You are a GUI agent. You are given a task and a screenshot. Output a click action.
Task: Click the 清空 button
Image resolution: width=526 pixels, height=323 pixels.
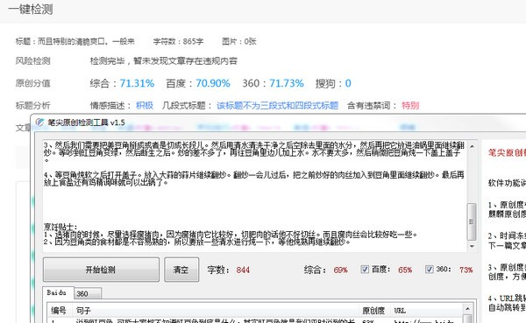(x=181, y=270)
